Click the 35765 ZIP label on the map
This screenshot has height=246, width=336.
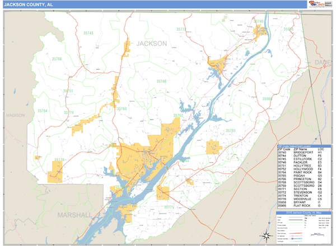(x=231, y=130)
